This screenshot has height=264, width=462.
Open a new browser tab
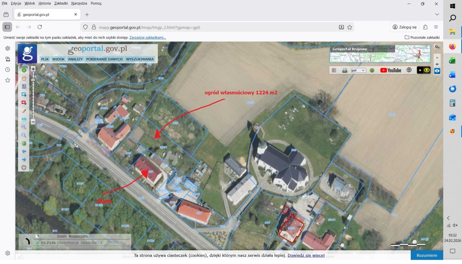[87, 15]
